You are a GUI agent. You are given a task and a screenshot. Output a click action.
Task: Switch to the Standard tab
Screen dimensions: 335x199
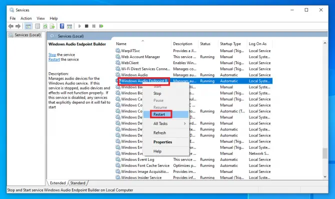78,183
